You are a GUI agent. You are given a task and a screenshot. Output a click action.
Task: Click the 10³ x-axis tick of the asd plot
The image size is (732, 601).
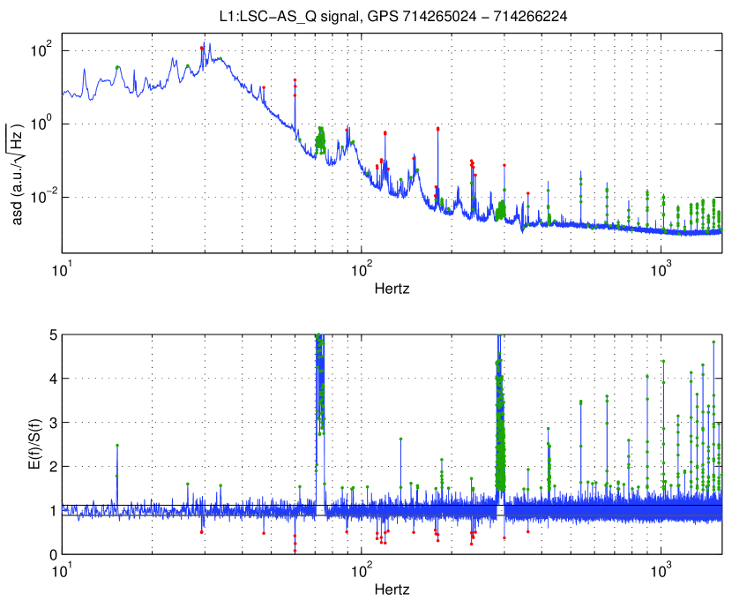point(662,269)
